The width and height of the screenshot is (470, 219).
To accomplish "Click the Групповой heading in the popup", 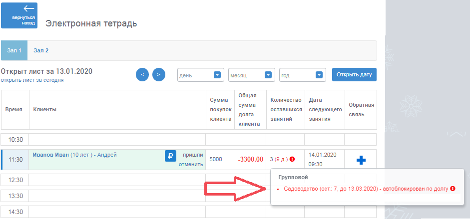I will coord(292,178).
